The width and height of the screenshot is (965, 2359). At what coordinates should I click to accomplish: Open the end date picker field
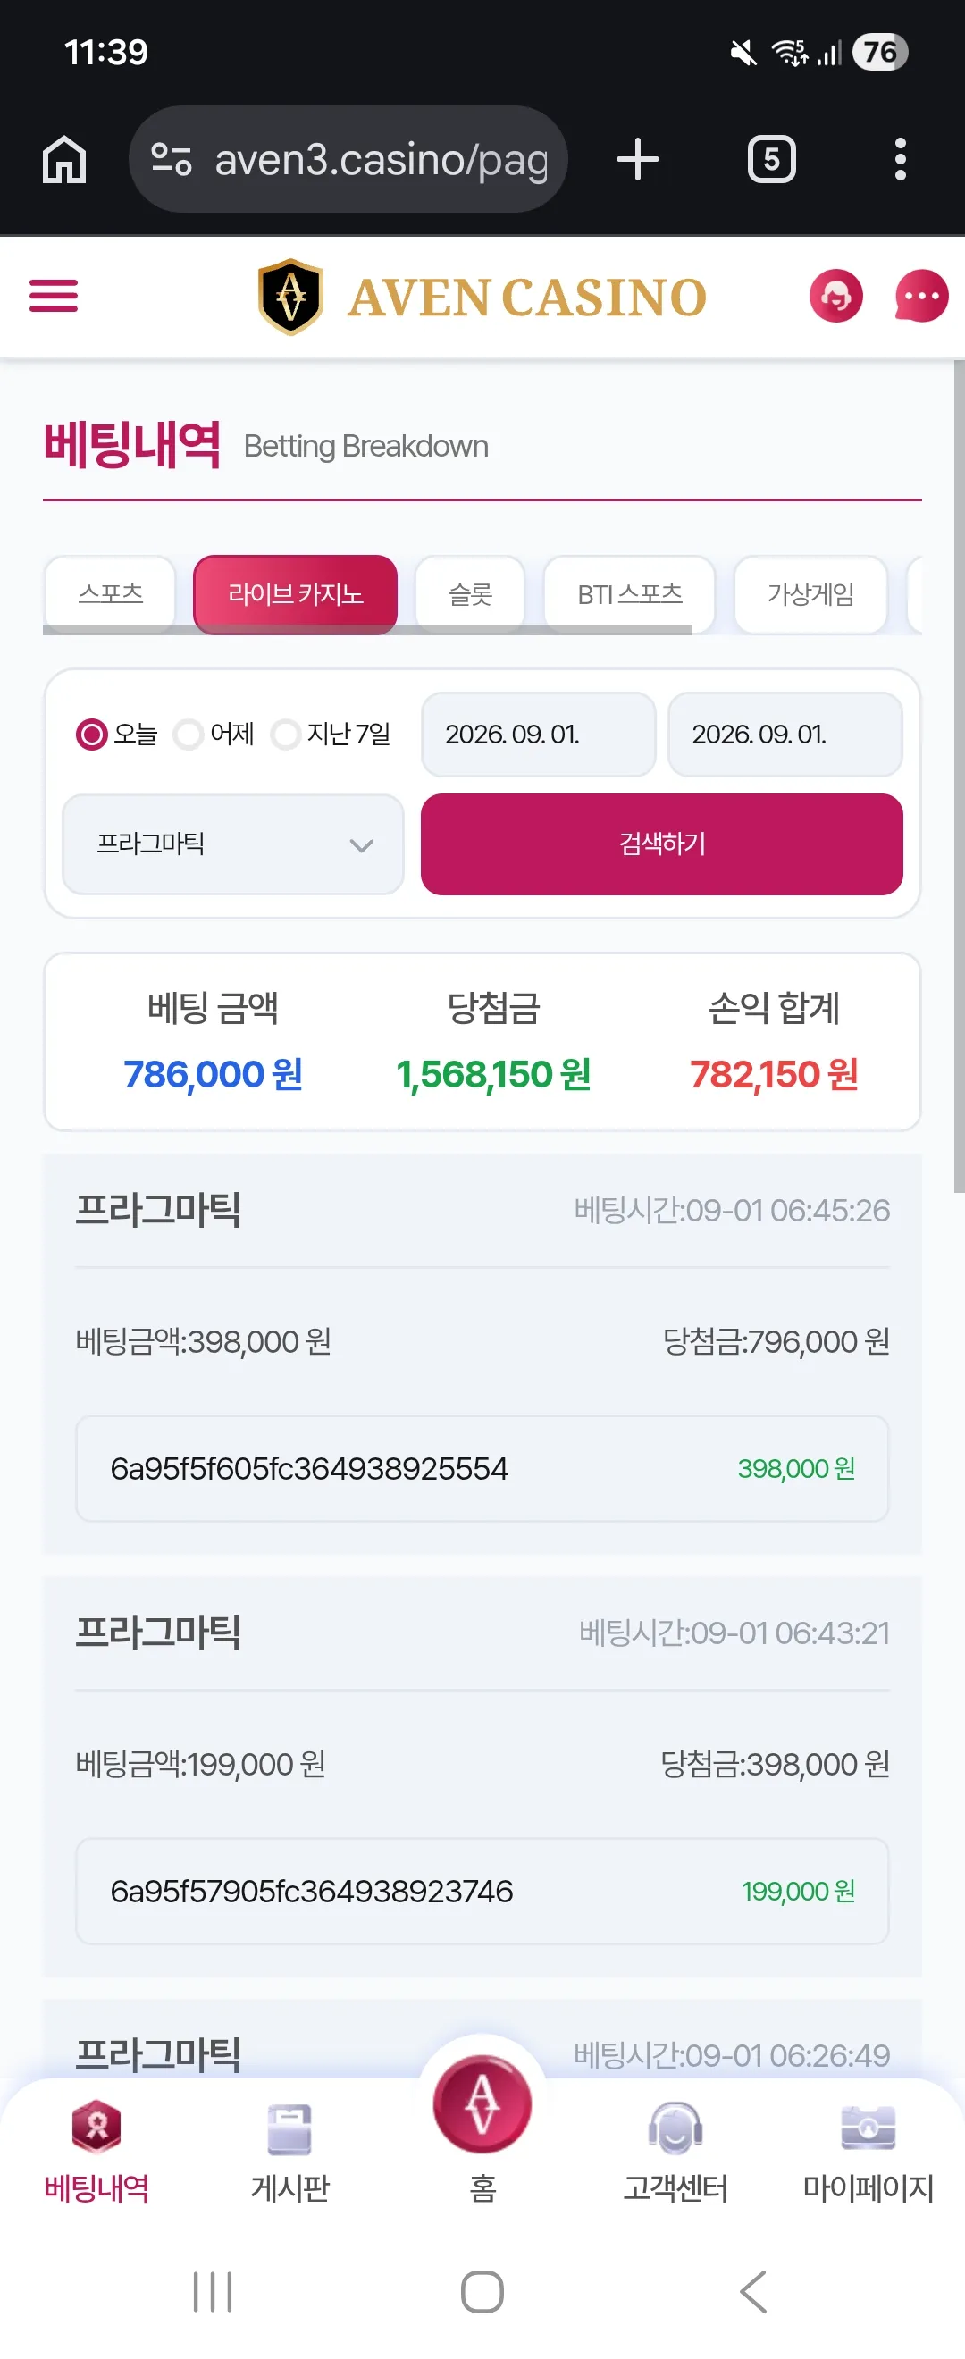click(785, 735)
